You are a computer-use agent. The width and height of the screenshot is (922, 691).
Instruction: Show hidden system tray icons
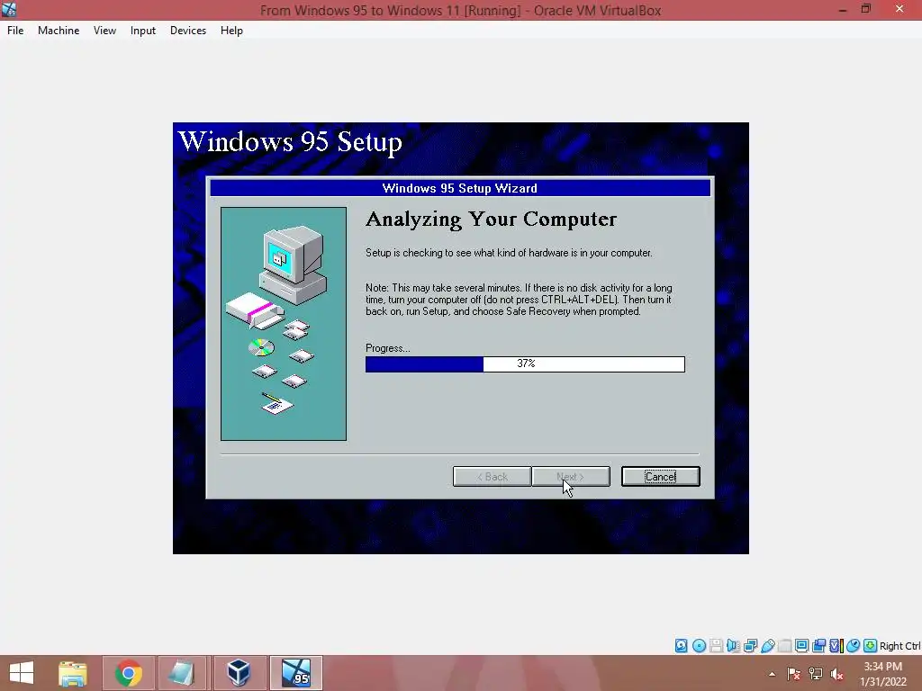pos(772,674)
